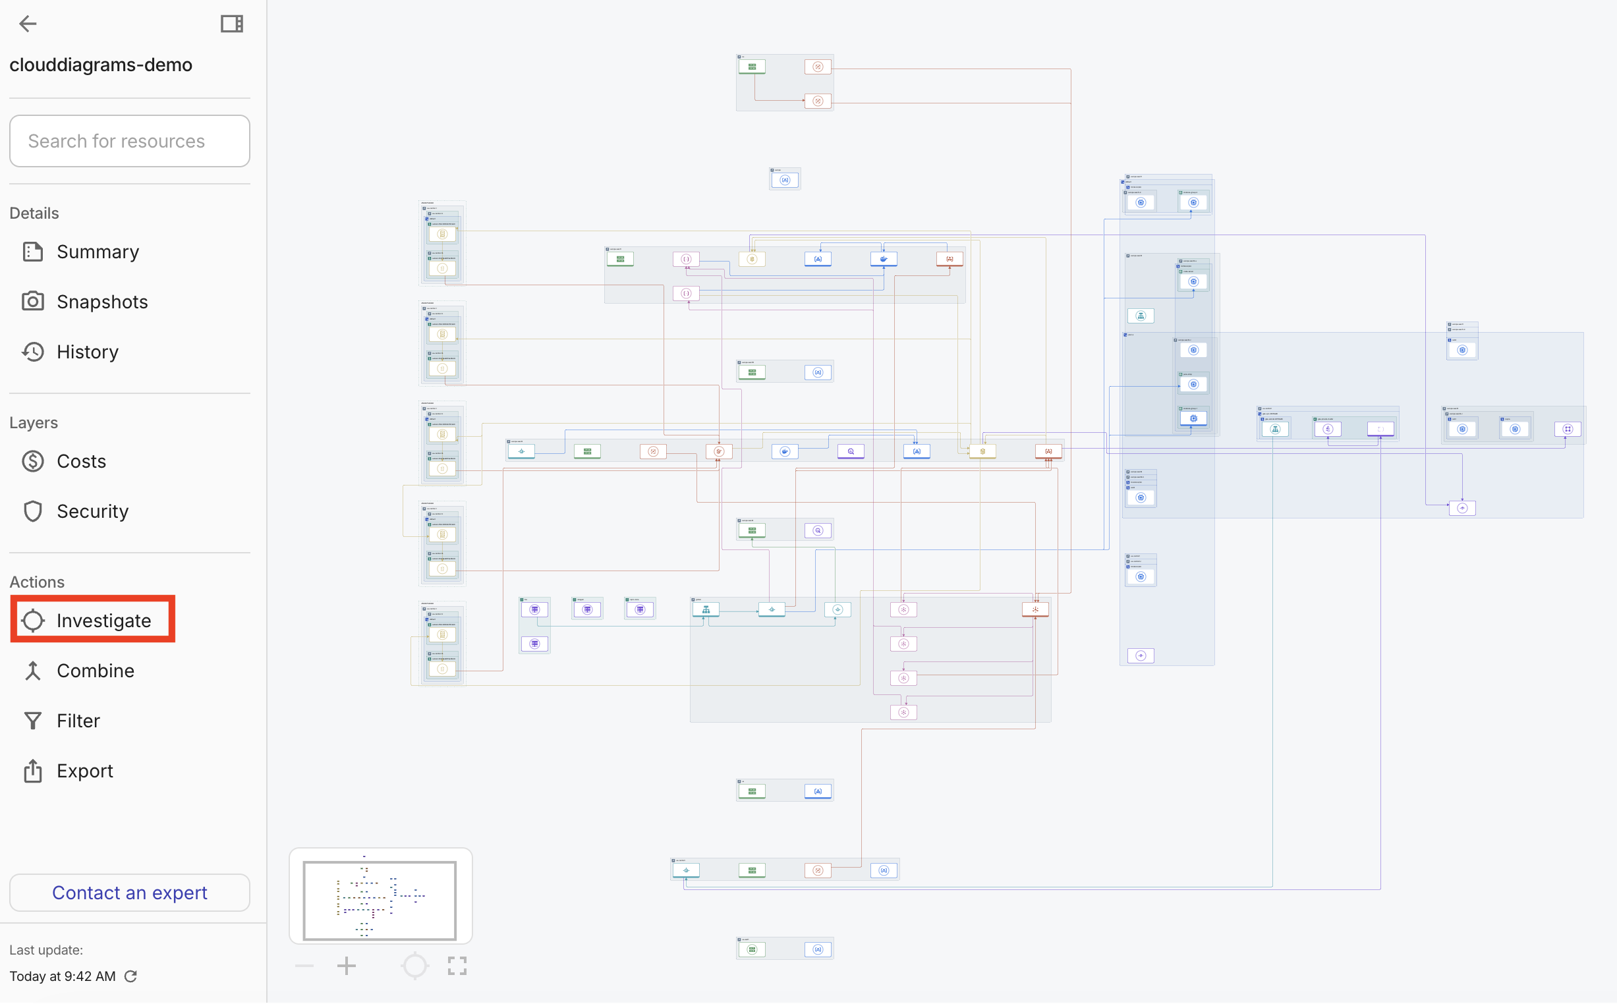Select the green server node in topmost group

coord(752,67)
